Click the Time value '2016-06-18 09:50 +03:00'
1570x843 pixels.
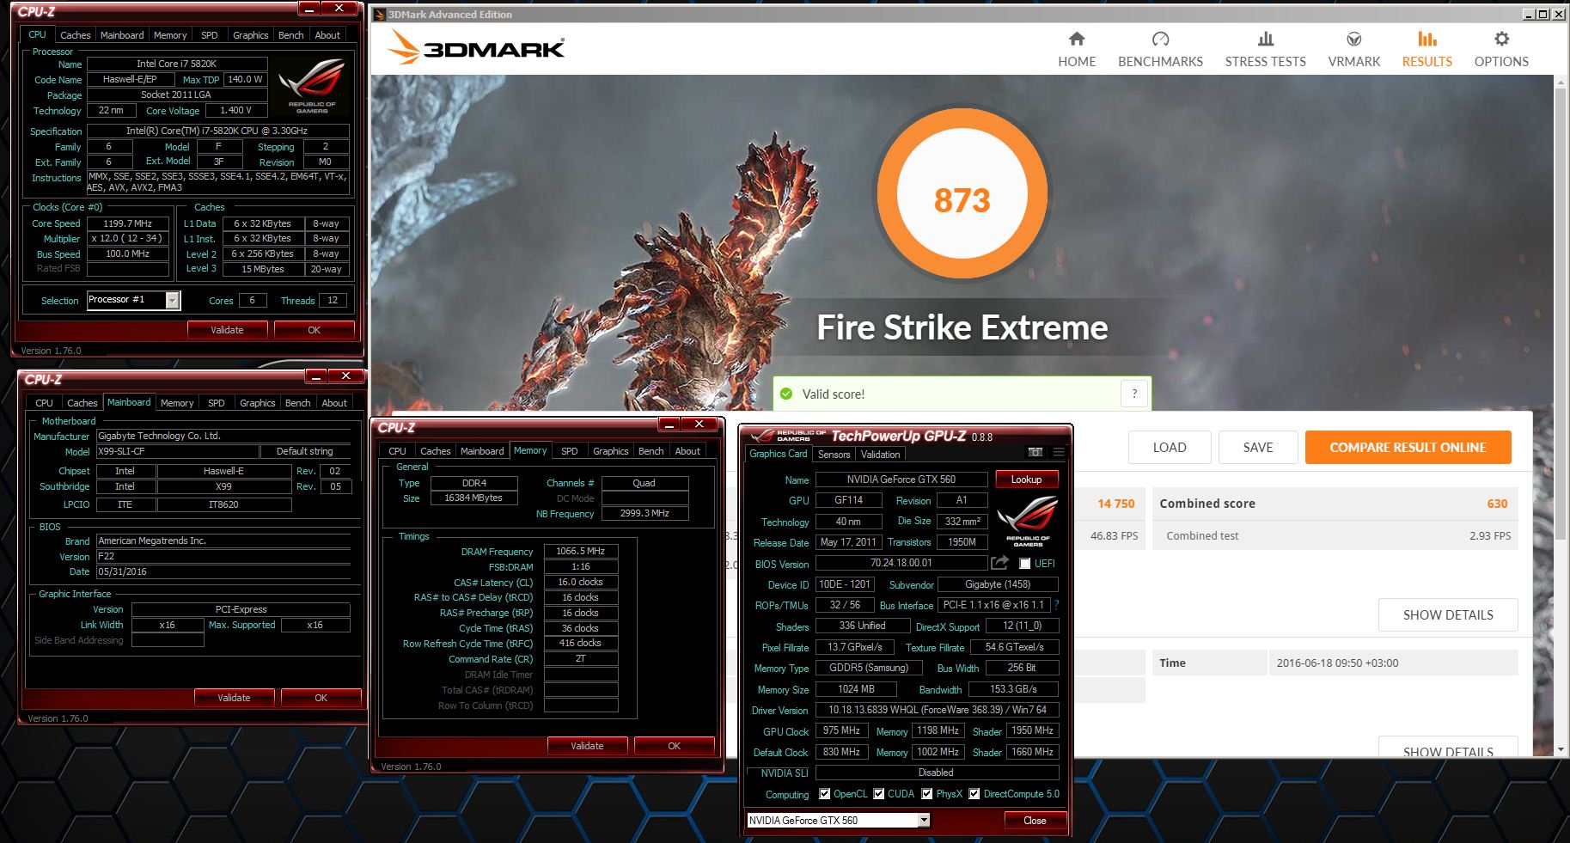click(x=1337, y=663)
